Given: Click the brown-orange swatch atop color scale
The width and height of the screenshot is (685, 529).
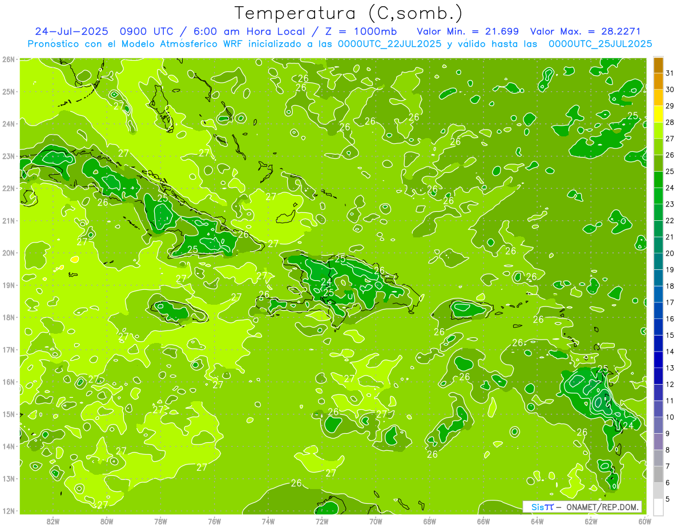Looking at the screenshot, I should (x=658, y=65).
